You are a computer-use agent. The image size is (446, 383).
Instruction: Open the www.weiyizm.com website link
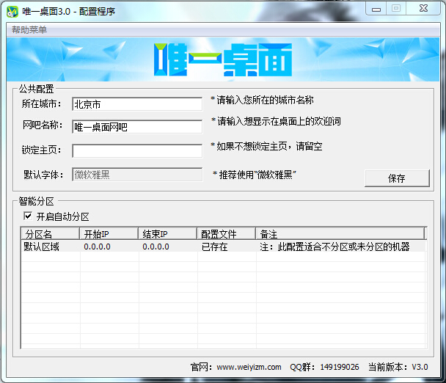coord(249,367)
